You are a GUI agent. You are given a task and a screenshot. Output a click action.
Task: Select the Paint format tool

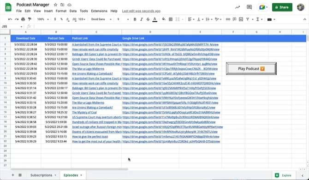pyautogui.click(x=30, y=19)
